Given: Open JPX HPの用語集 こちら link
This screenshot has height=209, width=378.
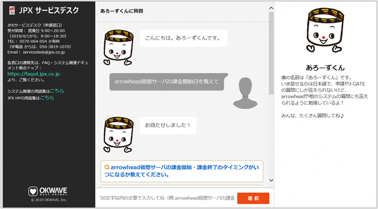Looking at the screenshot, I should (x=47, y=98).
